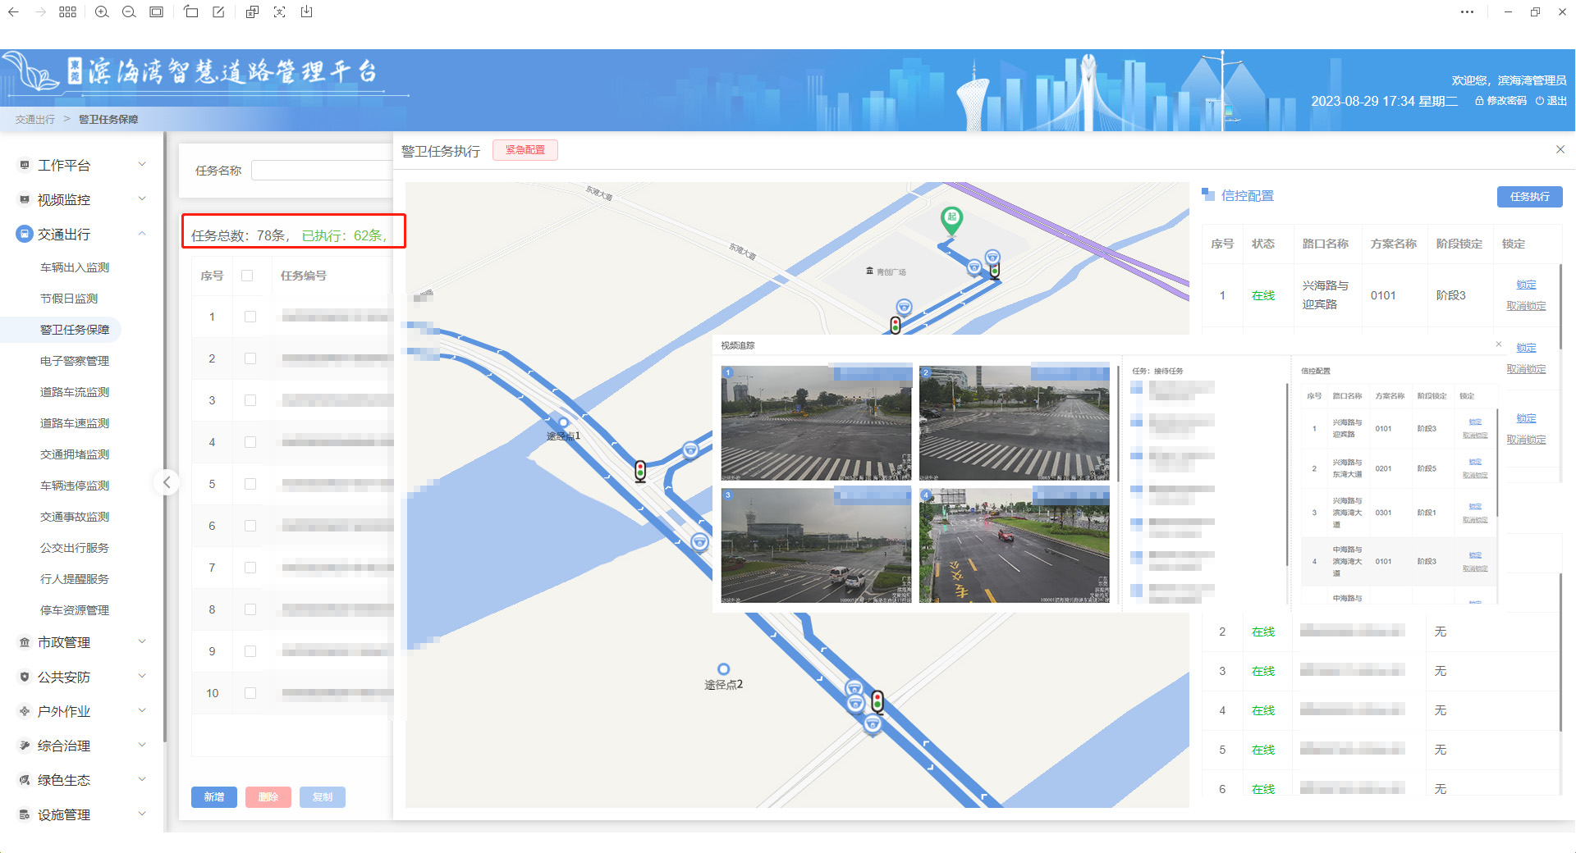Click the 途径点2 waypoint circle on map
The width and height of the screenshot is (1576, 853).
click(x=723, y=669)
